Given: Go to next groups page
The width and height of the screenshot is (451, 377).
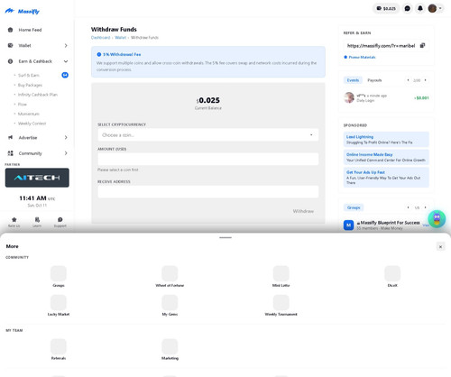Looking at the screenshot, I should [425, 207].
